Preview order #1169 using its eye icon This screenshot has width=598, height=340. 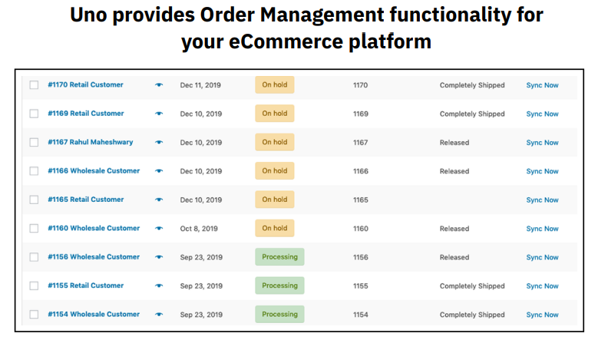(x=159, y=114)
